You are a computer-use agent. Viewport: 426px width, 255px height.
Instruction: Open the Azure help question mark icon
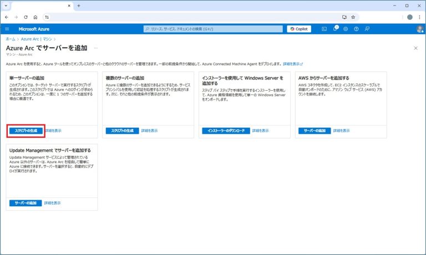(x=356, y=29)
